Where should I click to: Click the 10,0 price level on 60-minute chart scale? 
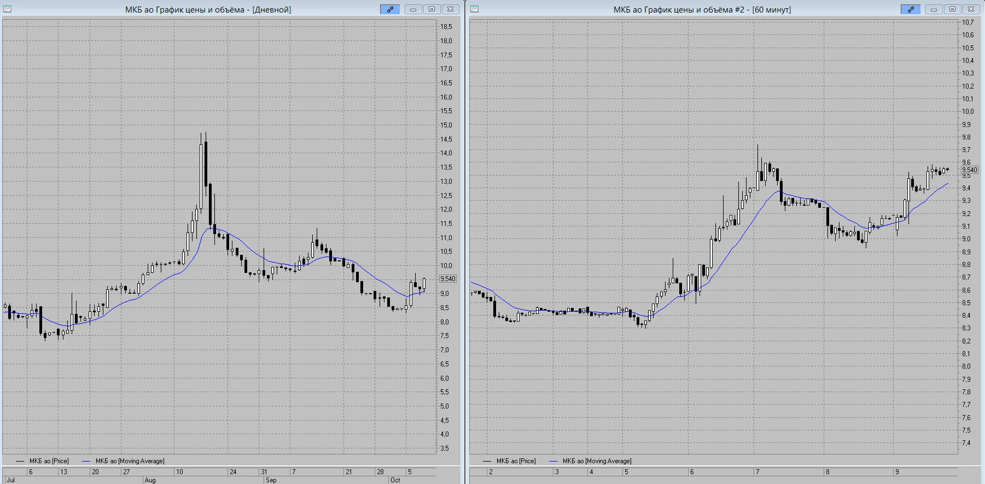click(968, 112)
